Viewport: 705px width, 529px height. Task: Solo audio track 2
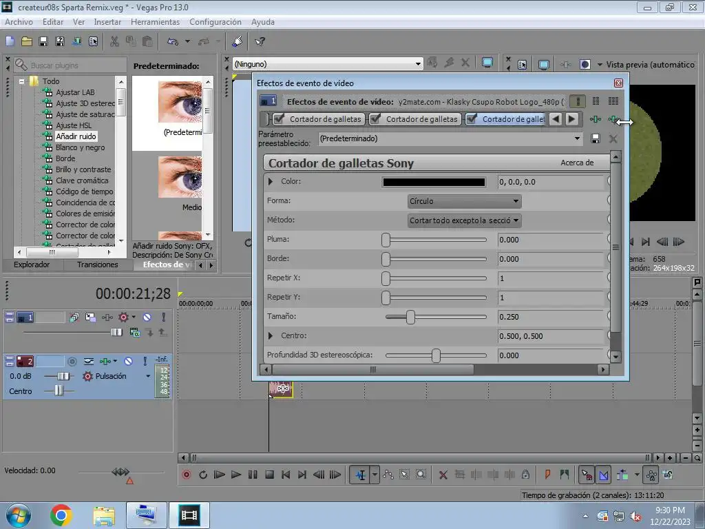click(145, 361)
